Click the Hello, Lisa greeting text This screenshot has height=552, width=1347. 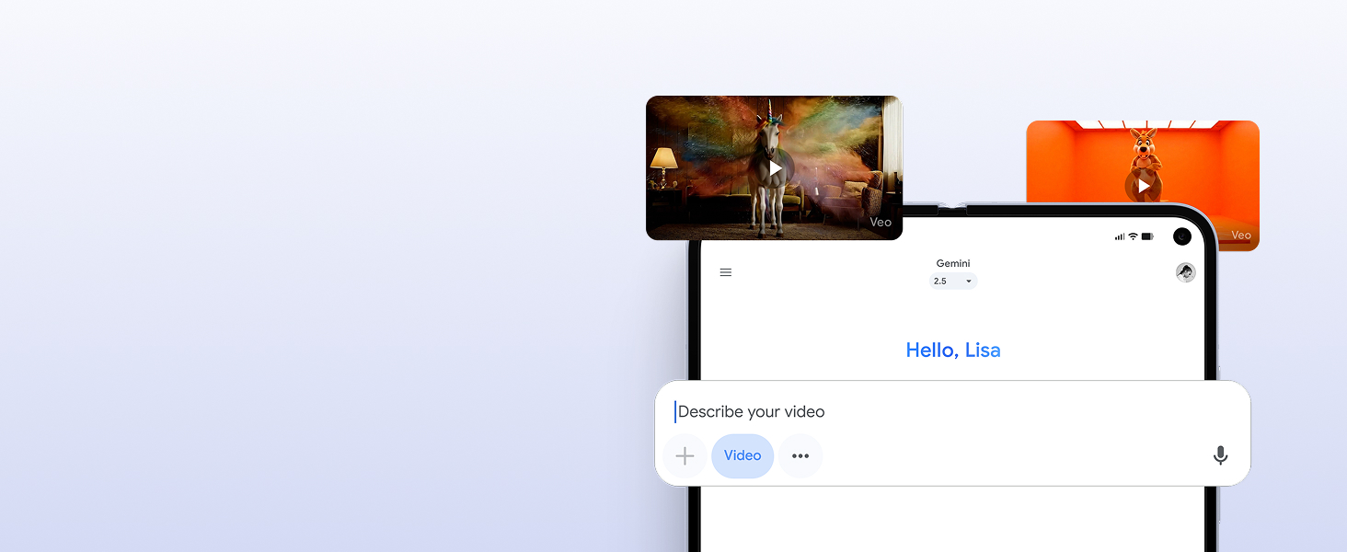click(x=953, y=351)
